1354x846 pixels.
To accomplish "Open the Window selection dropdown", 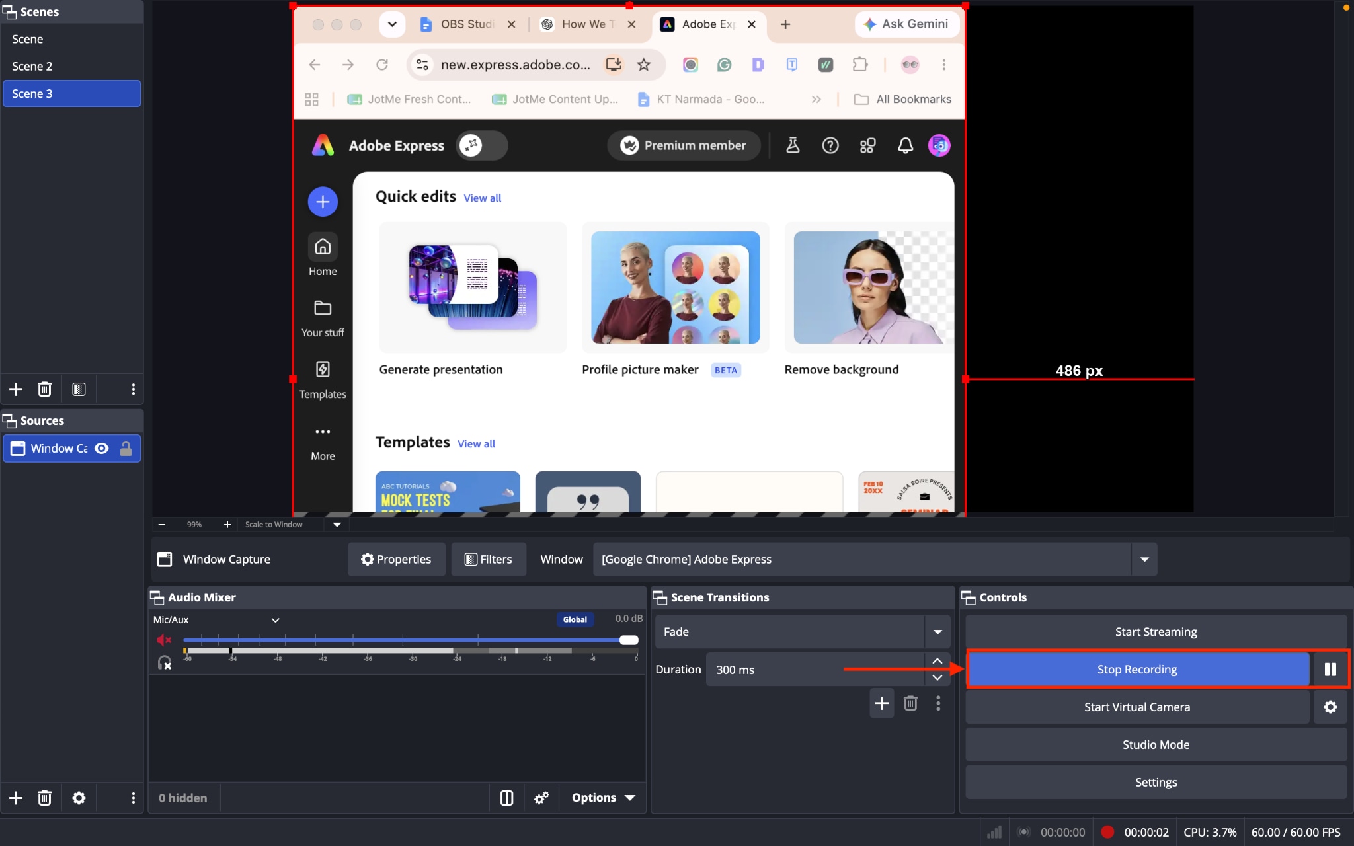I will [1144, 560].
